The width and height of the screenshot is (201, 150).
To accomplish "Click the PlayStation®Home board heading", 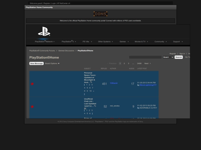I will (x=44, y=57).
